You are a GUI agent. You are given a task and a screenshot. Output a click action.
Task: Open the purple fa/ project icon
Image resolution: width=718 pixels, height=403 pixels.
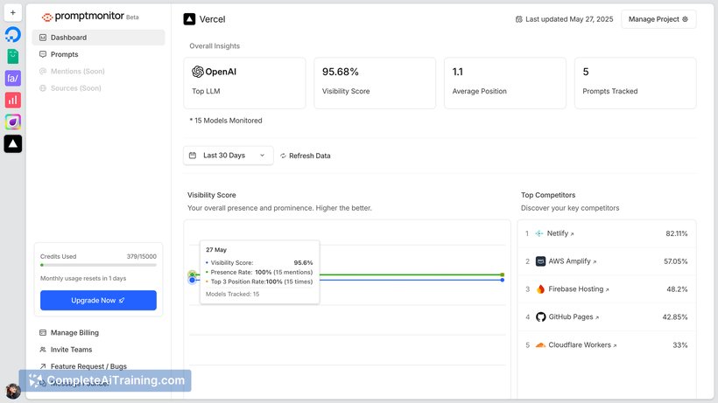click(x=13, y=78)
